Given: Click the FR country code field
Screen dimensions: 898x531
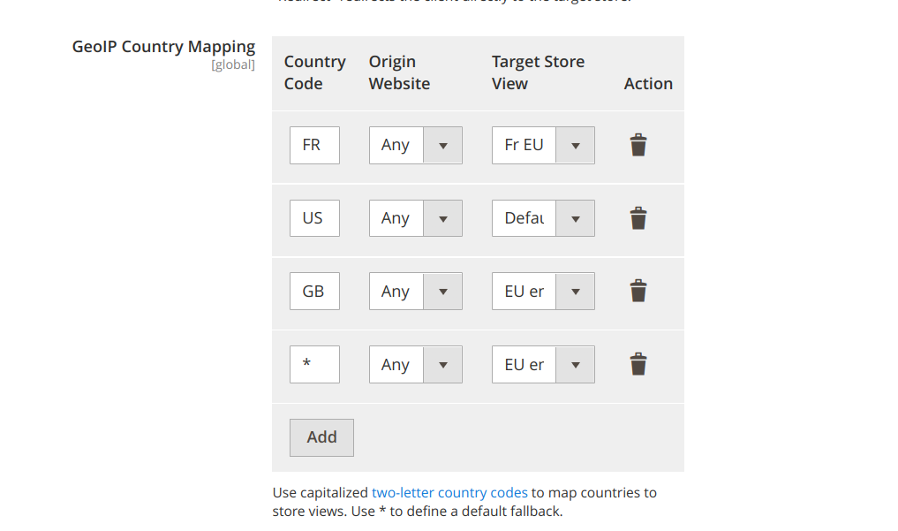Looking at the screenshot, I should click(x=314, y=146).
